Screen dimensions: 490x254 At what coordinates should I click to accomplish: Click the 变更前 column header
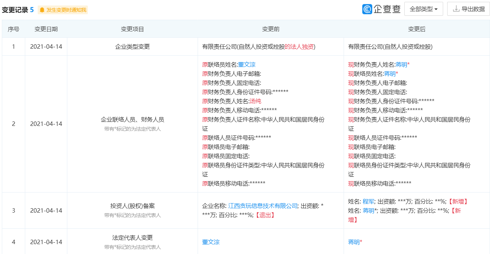coord(271,29)
